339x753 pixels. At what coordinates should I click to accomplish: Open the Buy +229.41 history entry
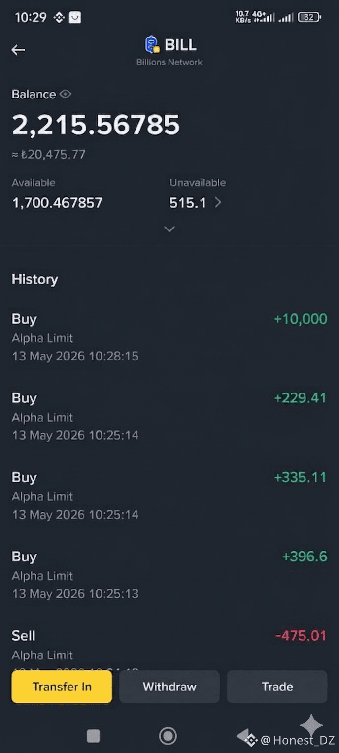[169, 417]
